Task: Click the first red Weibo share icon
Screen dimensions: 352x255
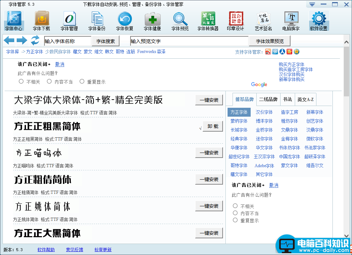Action: tap(268, 52)
